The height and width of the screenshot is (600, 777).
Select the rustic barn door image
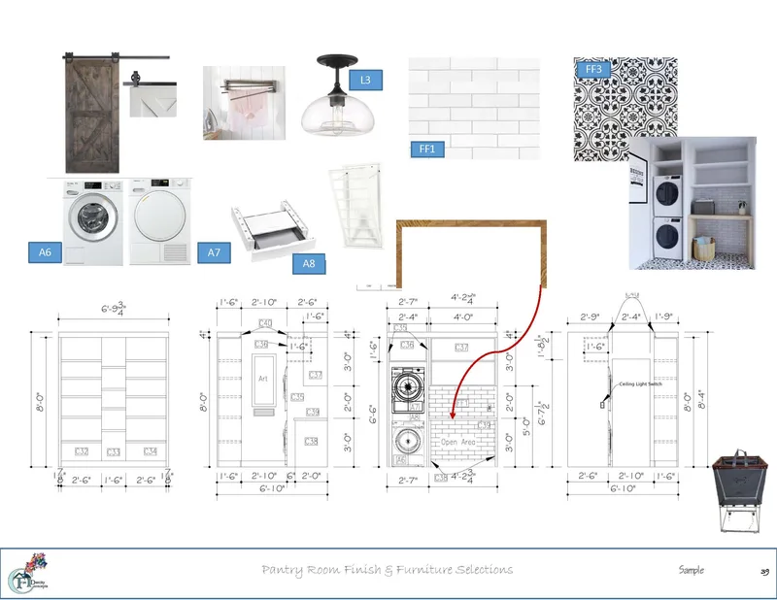pos(92,113)
